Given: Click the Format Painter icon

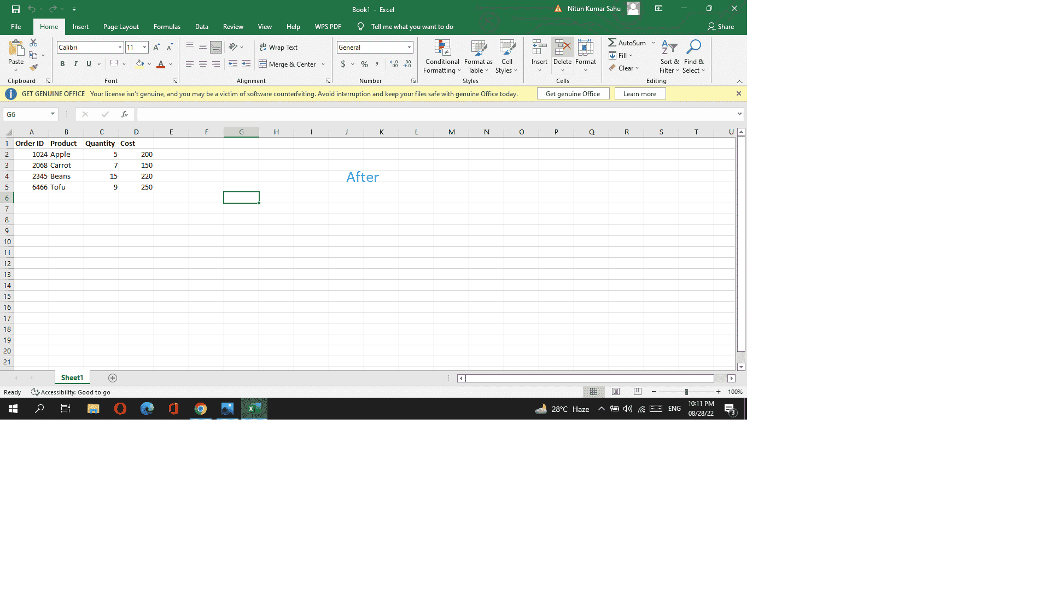Looking at the screenshot, I should pos(34,67).
